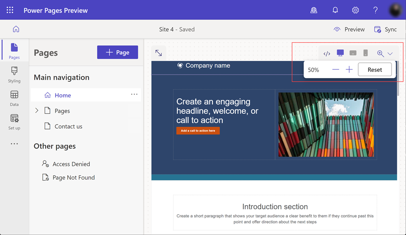Open more workspaces ellipsis in sidebar
The width and height of the screenshot is (406, 235).
(x=14, y=143)
